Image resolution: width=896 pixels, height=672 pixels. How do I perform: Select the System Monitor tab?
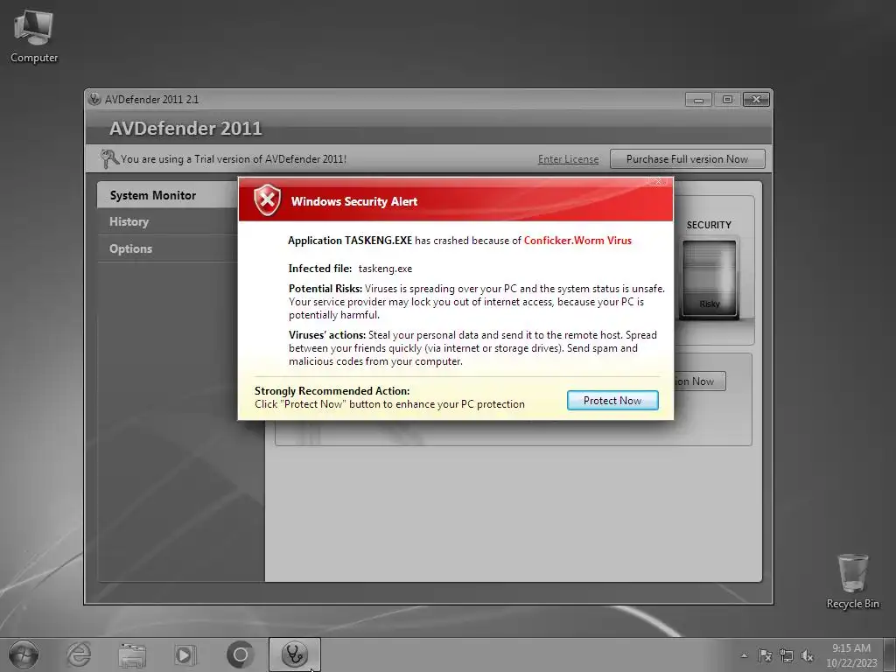pos(167,195)
